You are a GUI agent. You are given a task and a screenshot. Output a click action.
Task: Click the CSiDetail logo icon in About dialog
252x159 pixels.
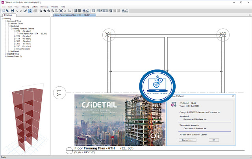click(x=174, y=104)
